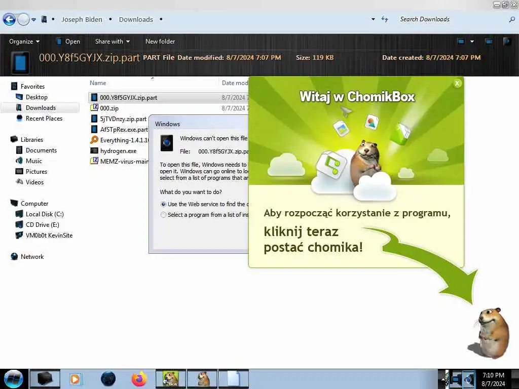The image size is (519, 389).
Task: Click the Forward navigation arrow
Action: coord(23,20)
